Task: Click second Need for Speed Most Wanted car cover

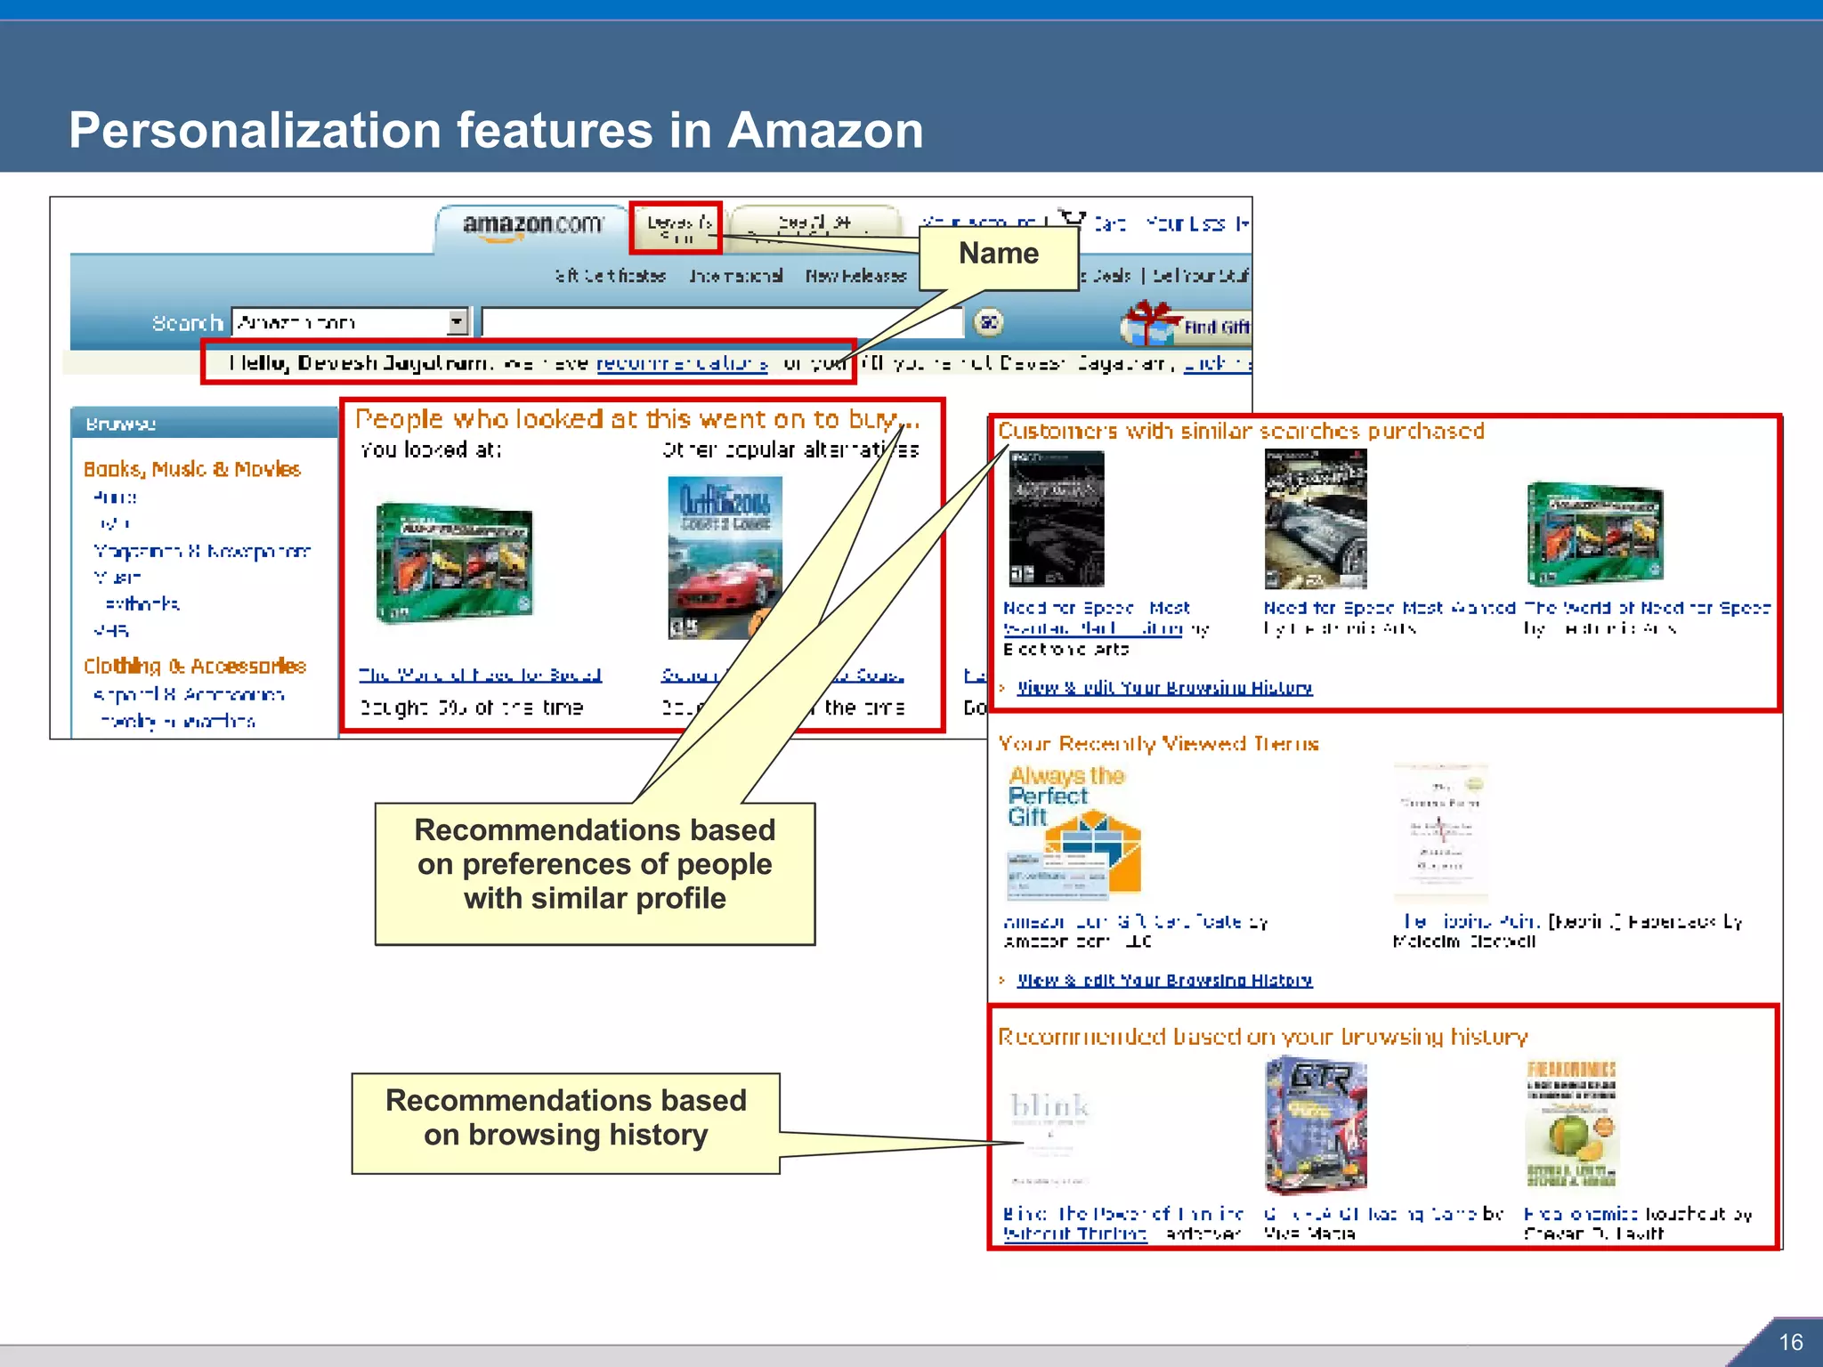Action: [x=1316, y=519]
